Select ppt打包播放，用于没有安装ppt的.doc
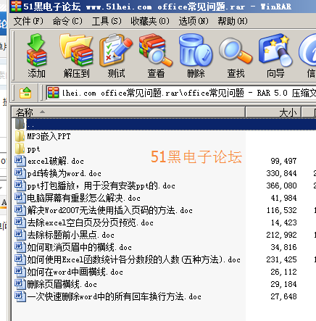 point(101,185)
